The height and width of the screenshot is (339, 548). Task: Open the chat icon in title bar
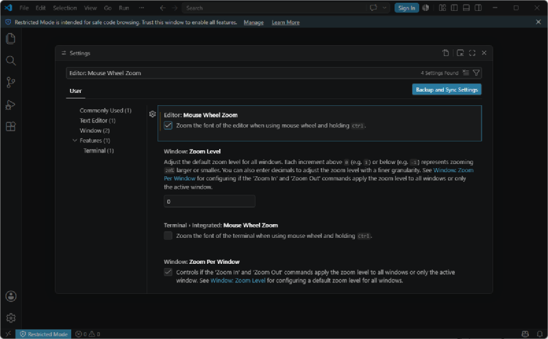tap(373, 8)
